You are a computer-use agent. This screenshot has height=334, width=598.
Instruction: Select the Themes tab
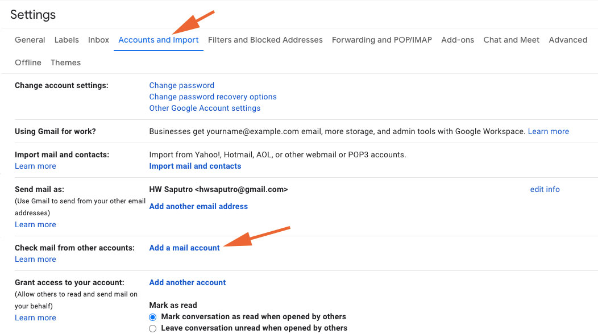click(65, 62)
